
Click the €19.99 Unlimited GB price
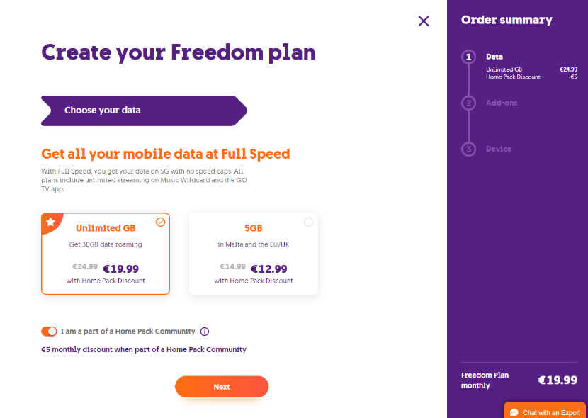(x=120, y=269)
